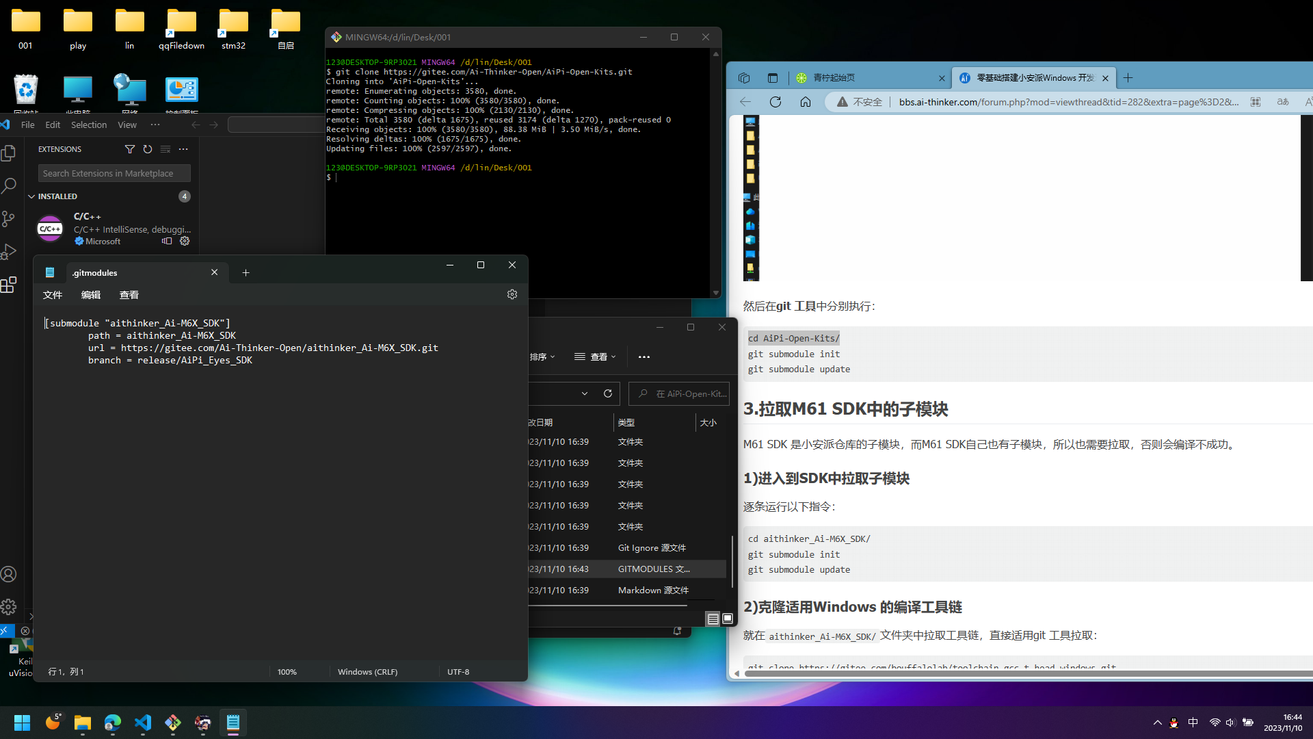Image resolution: width=1313 pixels, height=739 pixels.
Task: Open VS Code Accounts icon
Action: point(9,574)
